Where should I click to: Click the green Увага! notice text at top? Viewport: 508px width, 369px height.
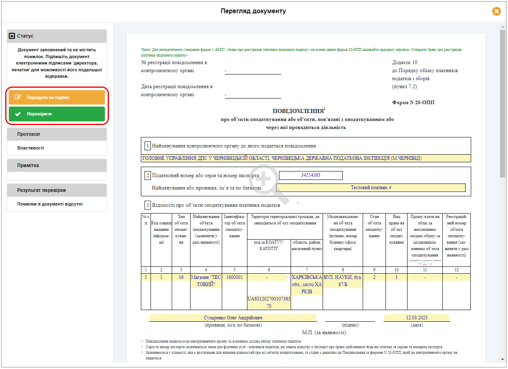pyautogui.click(x=301, y=52)
